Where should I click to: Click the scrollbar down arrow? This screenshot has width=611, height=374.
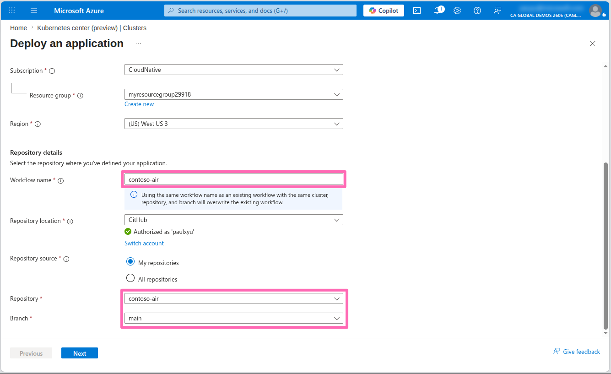coord(606,334)
